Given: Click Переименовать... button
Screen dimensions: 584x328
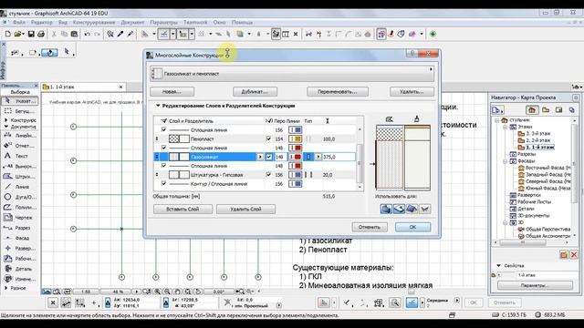Looking at the screenshot, I should pyautogui.click(x=338, y=91).
